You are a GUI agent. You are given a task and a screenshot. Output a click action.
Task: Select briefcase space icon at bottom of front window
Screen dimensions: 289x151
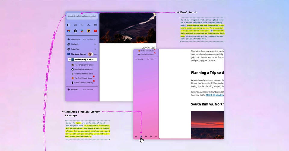[136, 137]
